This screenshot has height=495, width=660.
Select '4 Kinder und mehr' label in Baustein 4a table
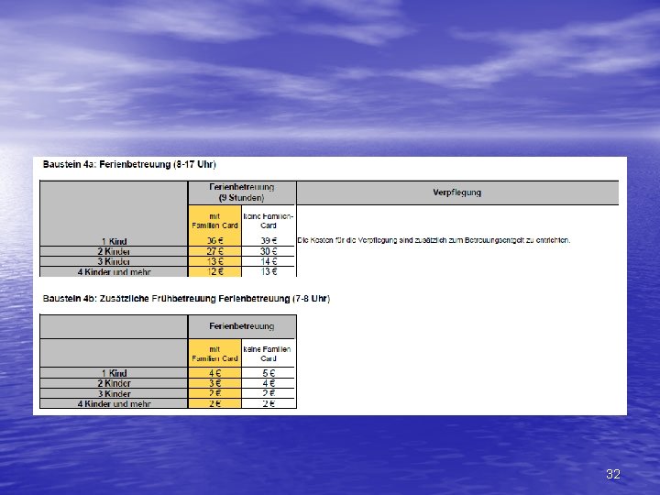tap(114, 272)
